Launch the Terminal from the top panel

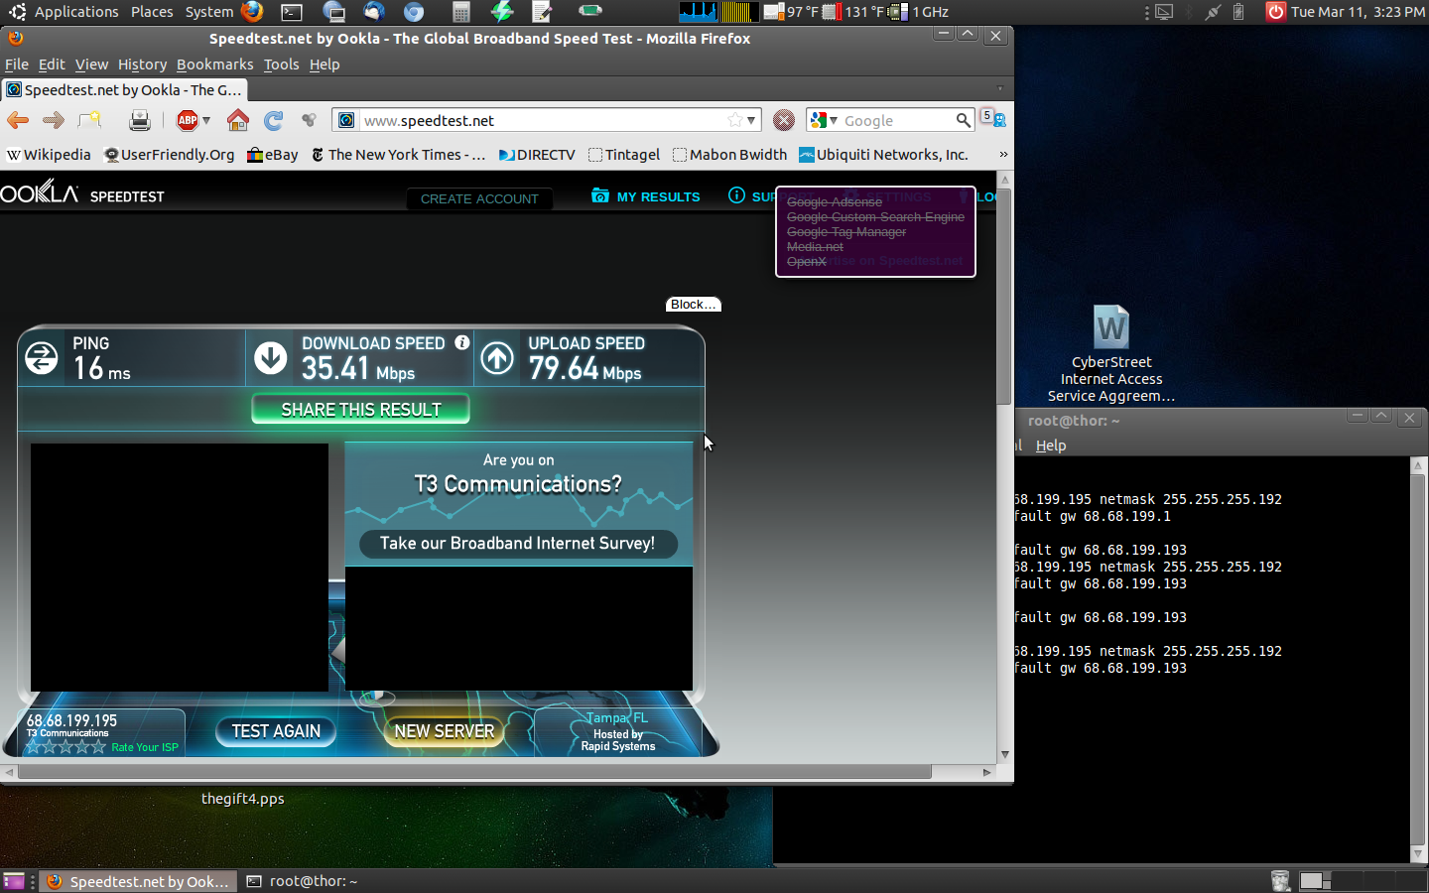click(292, 12)
